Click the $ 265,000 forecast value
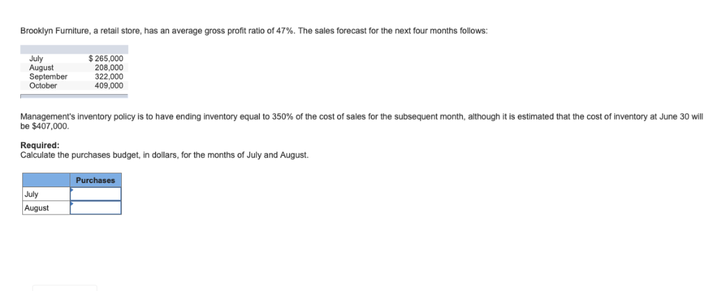Screen dimensions: 713x291 click(106, 58)
